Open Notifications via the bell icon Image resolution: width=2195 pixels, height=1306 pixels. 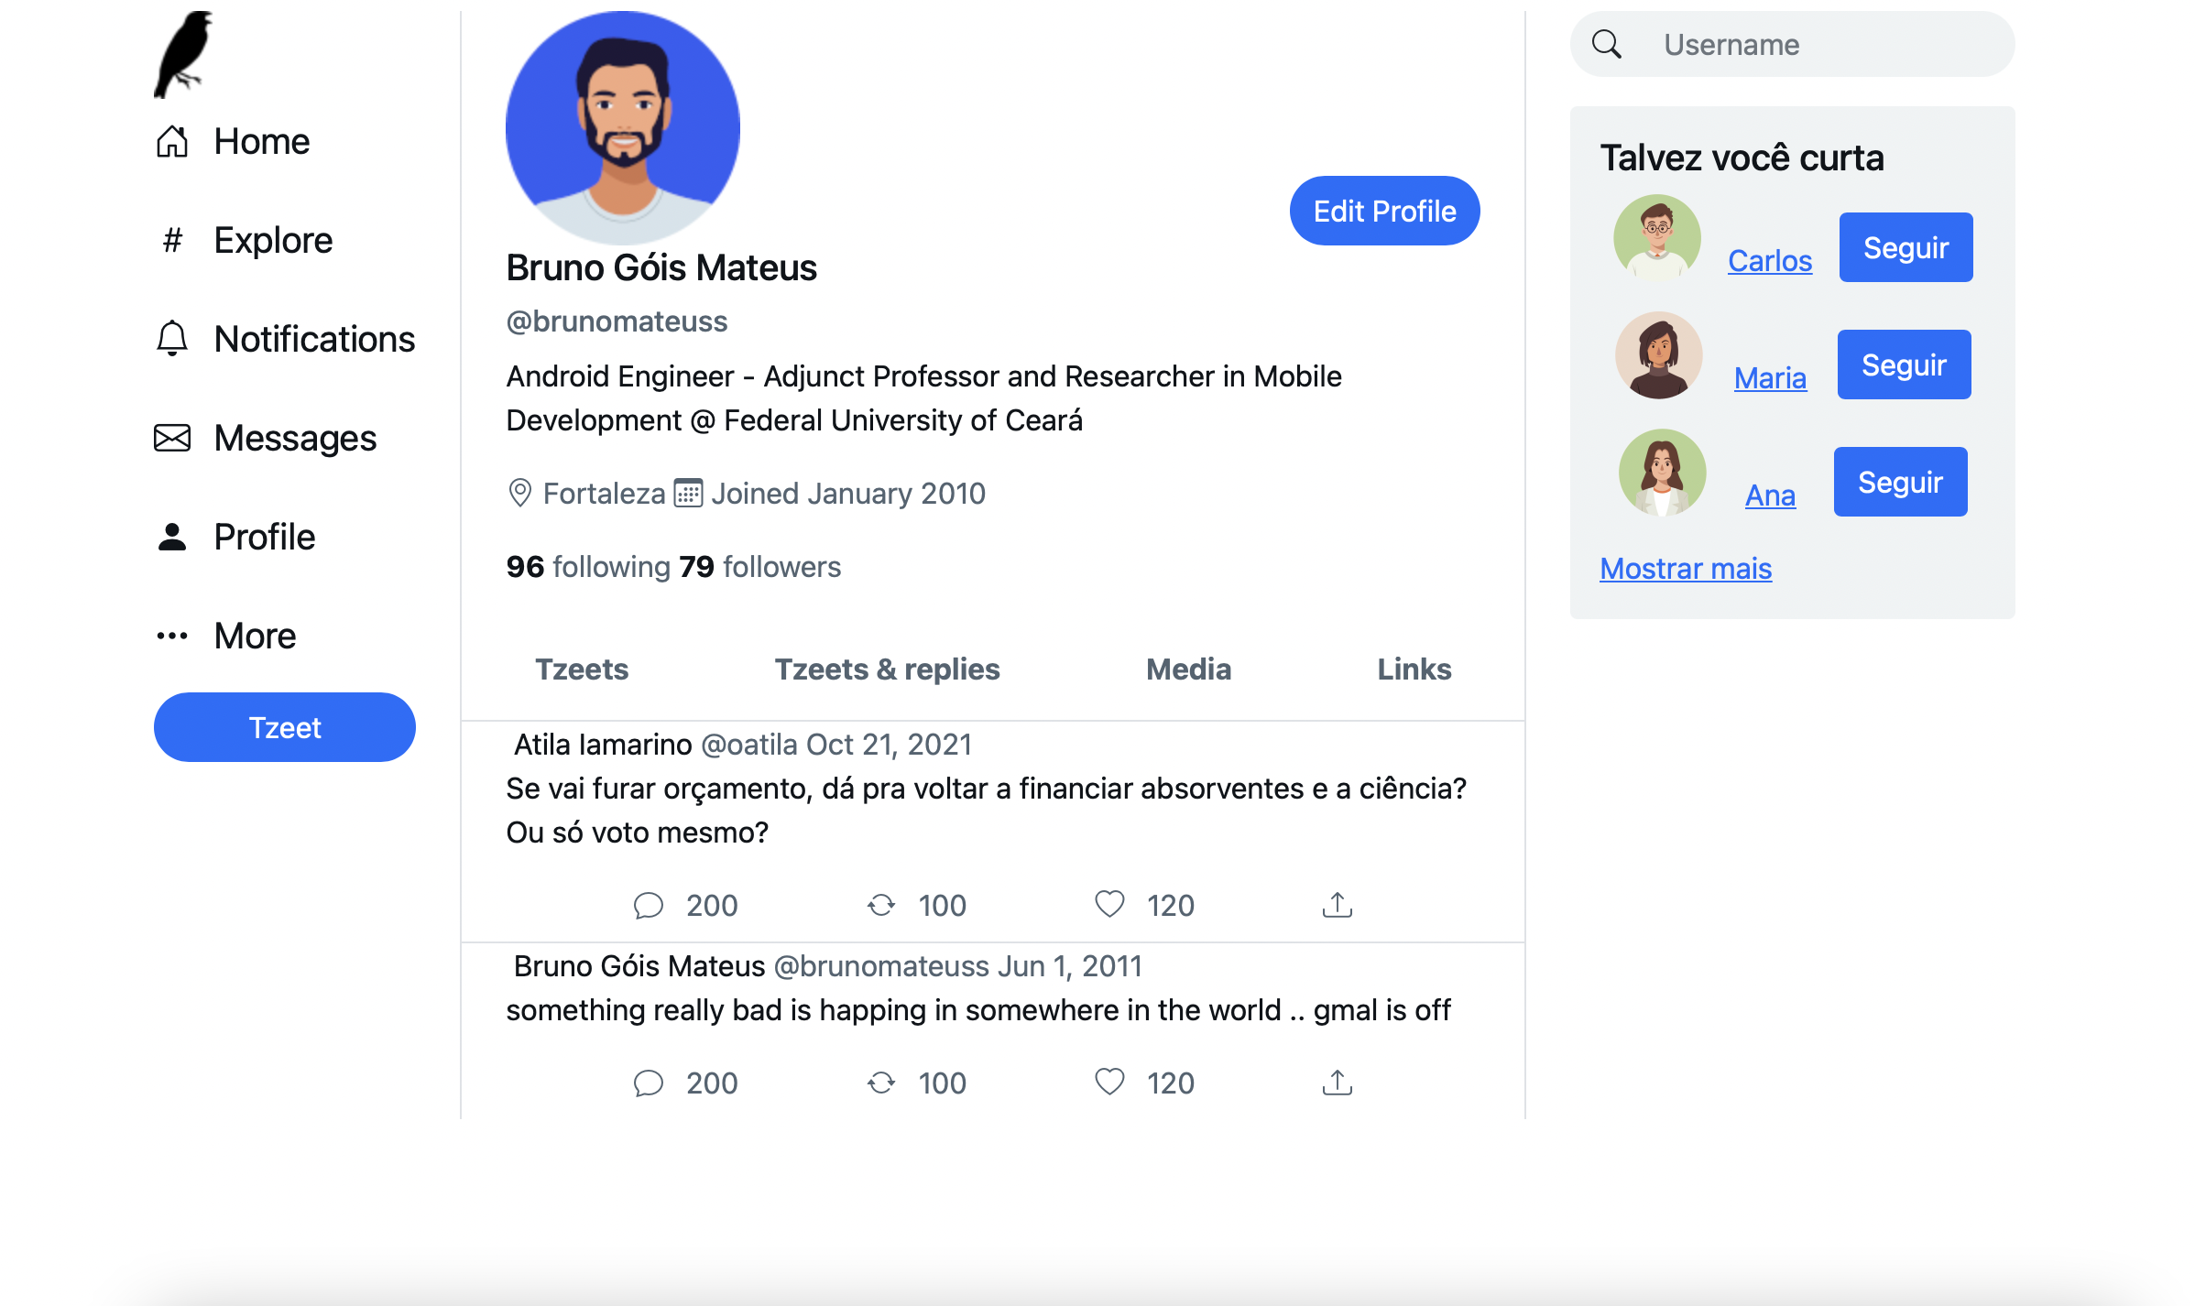pyautogui.click(x=172, y=339)
